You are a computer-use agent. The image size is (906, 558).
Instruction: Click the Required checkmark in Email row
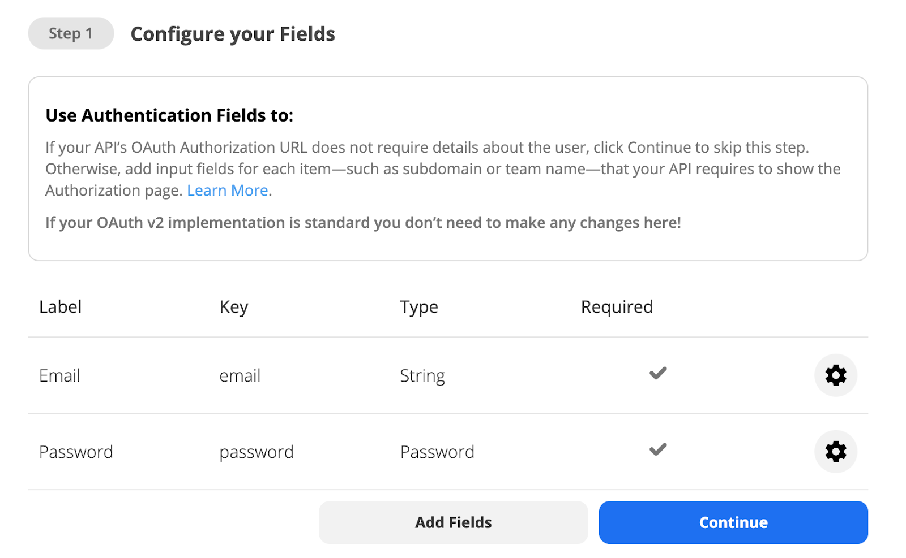[658, 374]
